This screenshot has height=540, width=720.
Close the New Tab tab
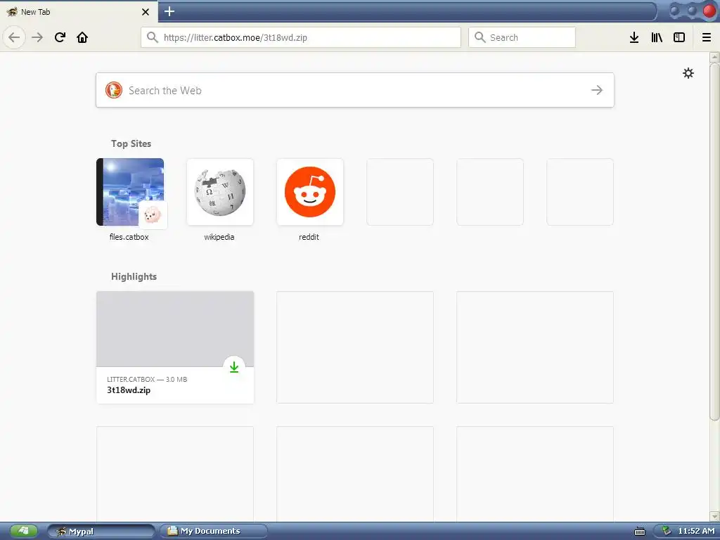click(146, 12)
